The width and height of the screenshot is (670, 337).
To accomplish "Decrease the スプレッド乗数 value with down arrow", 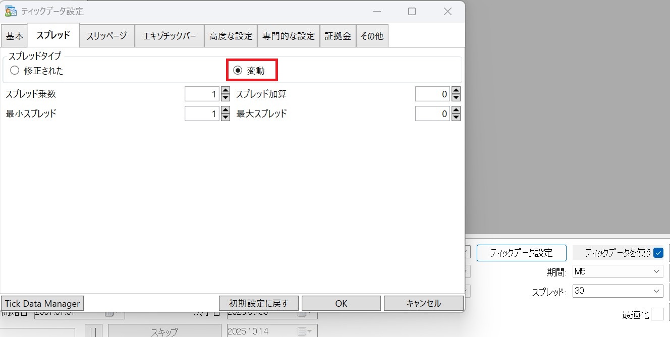I will point(226,97).
